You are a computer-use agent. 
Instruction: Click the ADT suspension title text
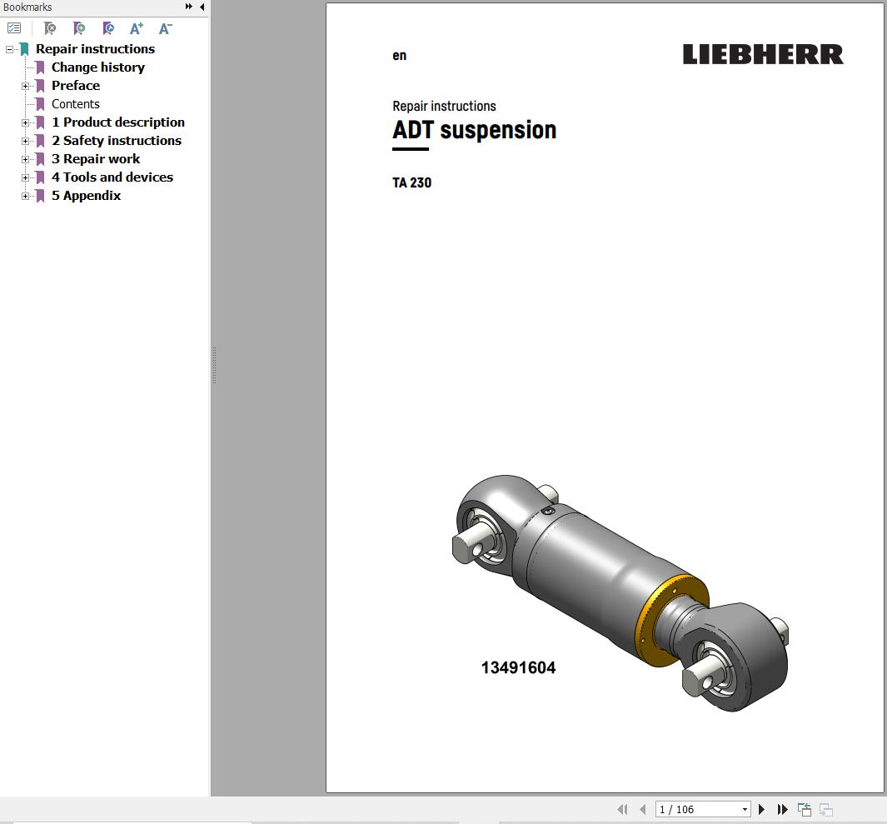(474, 130)
